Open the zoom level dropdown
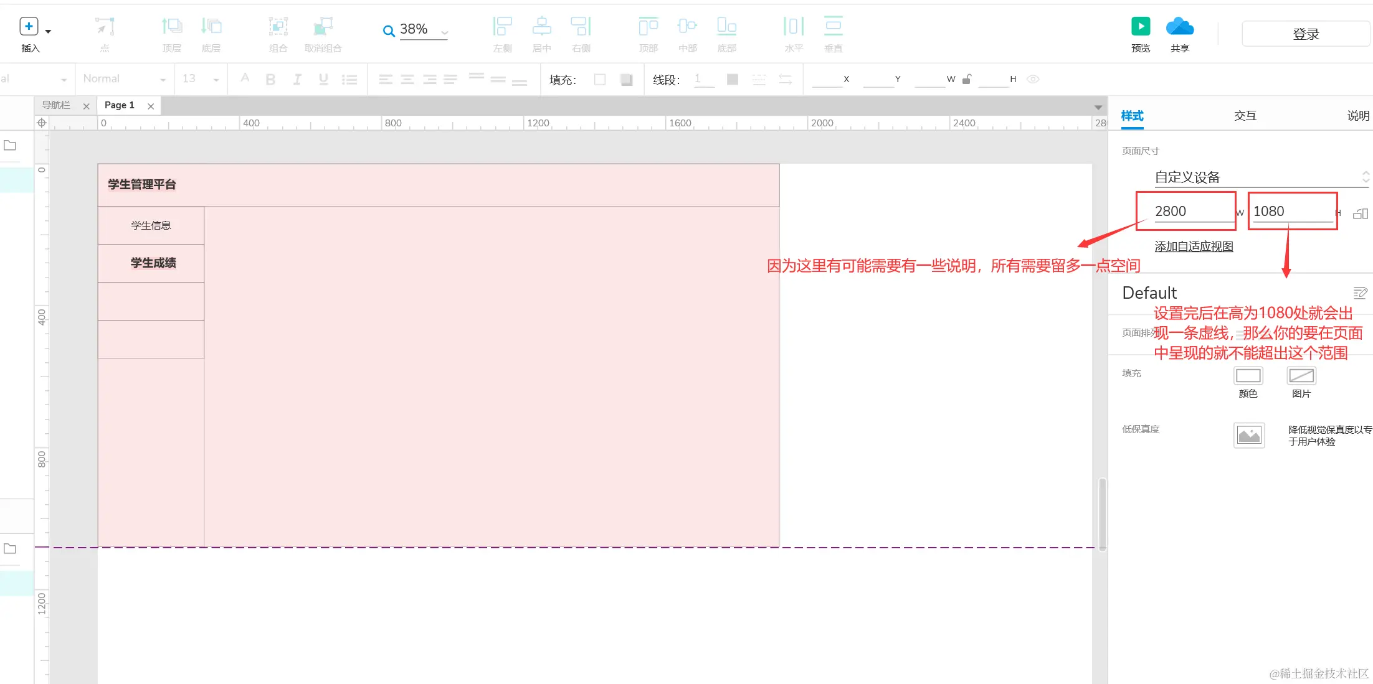1373x684 pixels. pos(444,30)
